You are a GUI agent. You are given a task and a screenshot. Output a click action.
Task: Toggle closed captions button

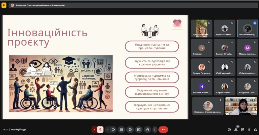[121, 129]
